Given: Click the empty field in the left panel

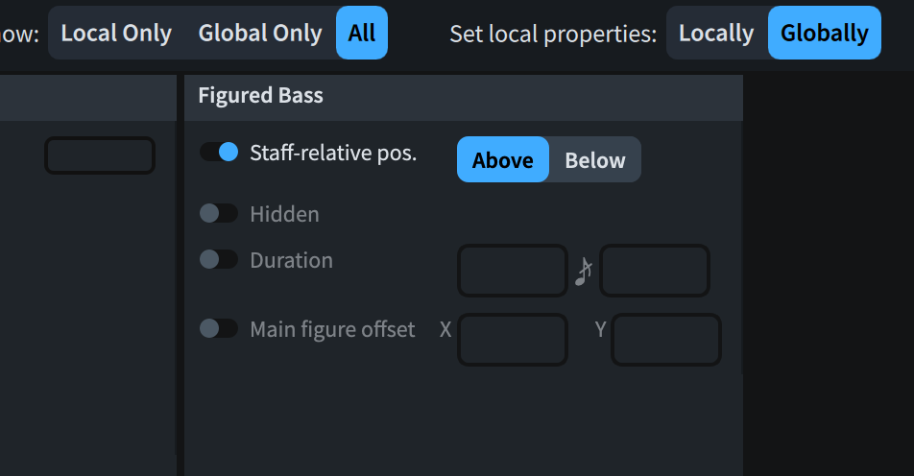Looking at the screenshot, I should click(100, 155).
